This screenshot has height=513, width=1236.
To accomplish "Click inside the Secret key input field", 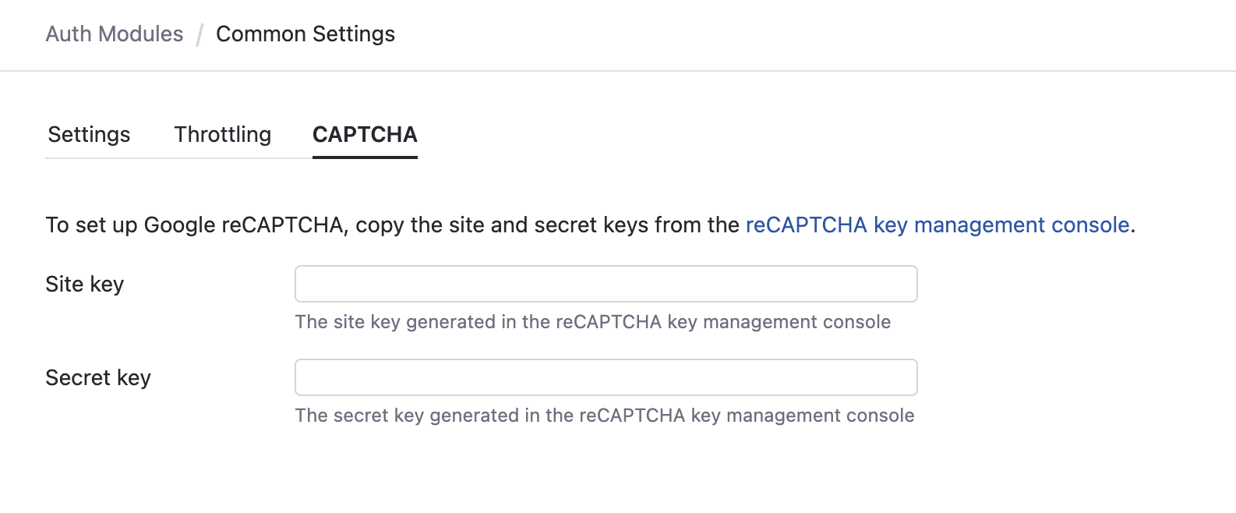I will click(x=606, y=377).
